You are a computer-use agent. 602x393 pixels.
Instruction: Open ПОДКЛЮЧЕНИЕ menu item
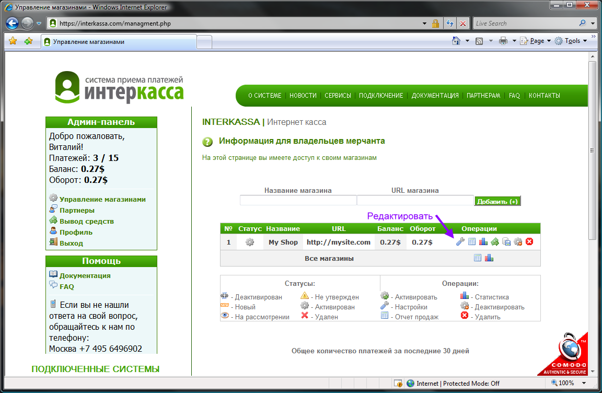(x=381, y=96)
